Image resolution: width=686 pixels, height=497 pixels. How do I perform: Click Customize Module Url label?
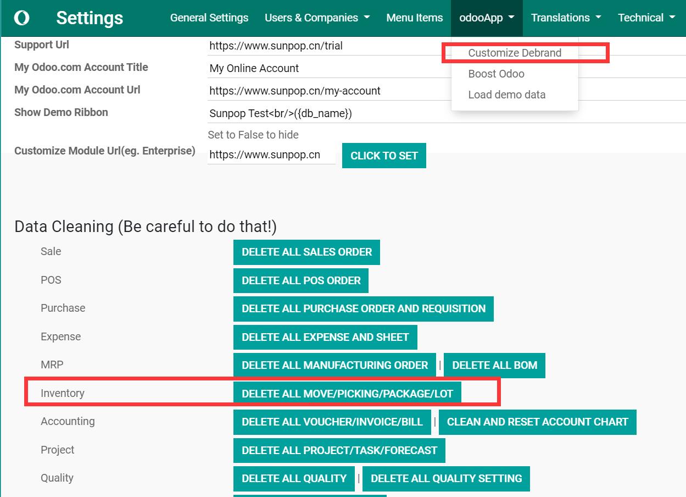(x=105, y=151)
